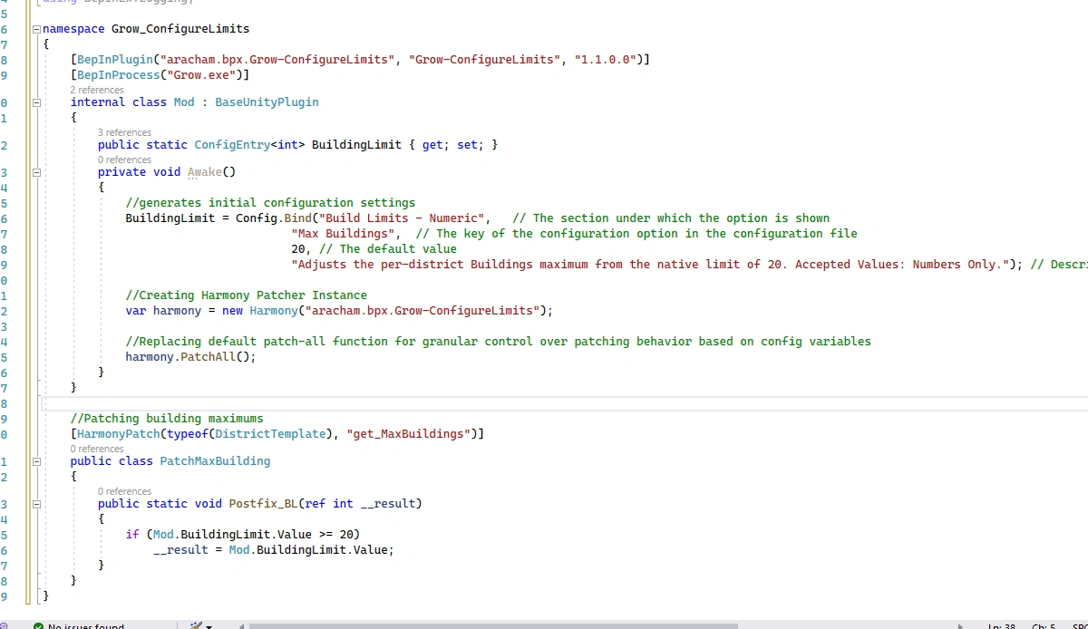Click the "get_MaxBuildings" string literal
Image resolution: width=1088 pixels, height=629 pixels.
tap(409, 434)
